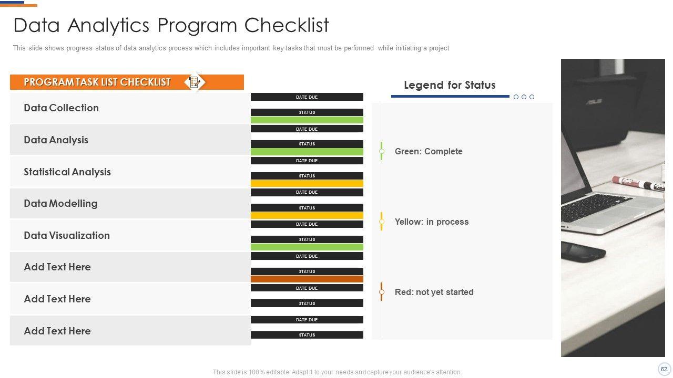Select the Data Analysis task row
This screenshot has width=673, height=378.
(x=129, y=140)
